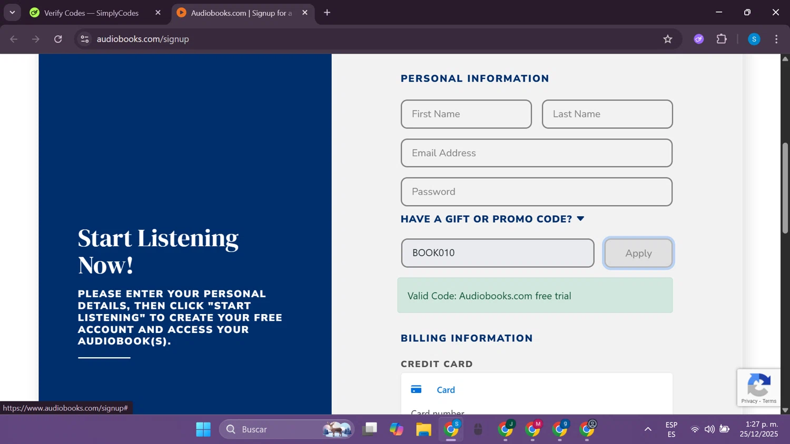Open the Extensions puzzle icon
790x444 pixels.
722,39
